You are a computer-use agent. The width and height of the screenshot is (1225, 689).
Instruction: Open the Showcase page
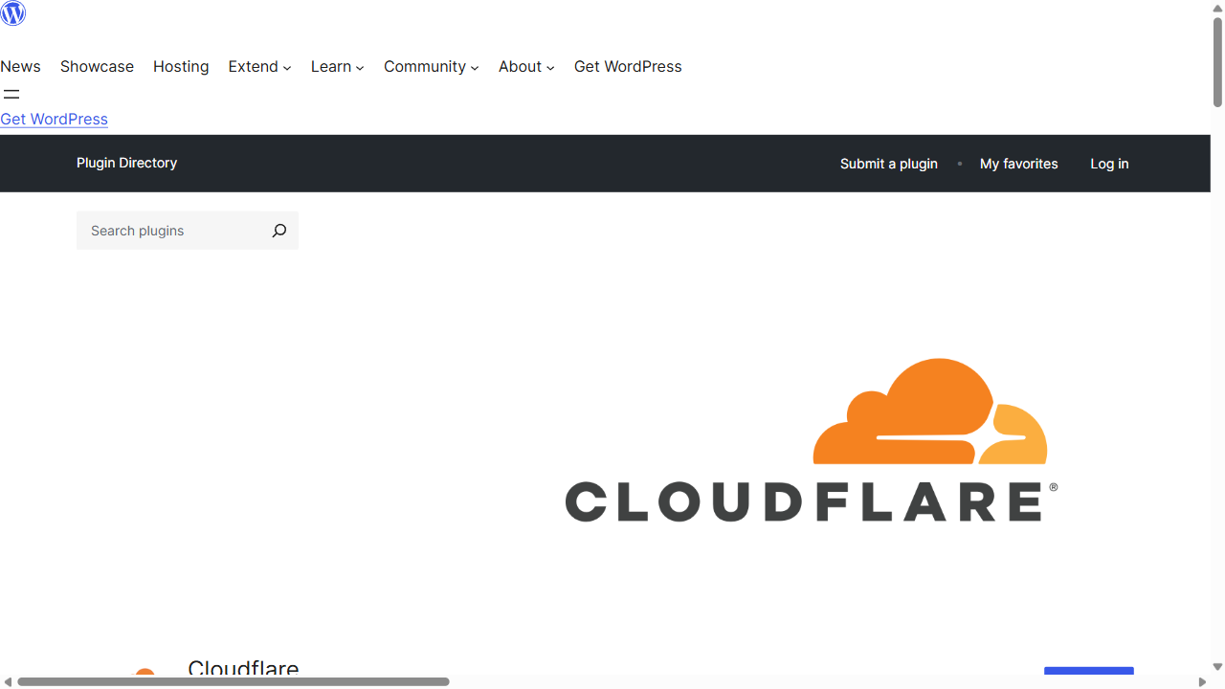(x=97, y=67)
